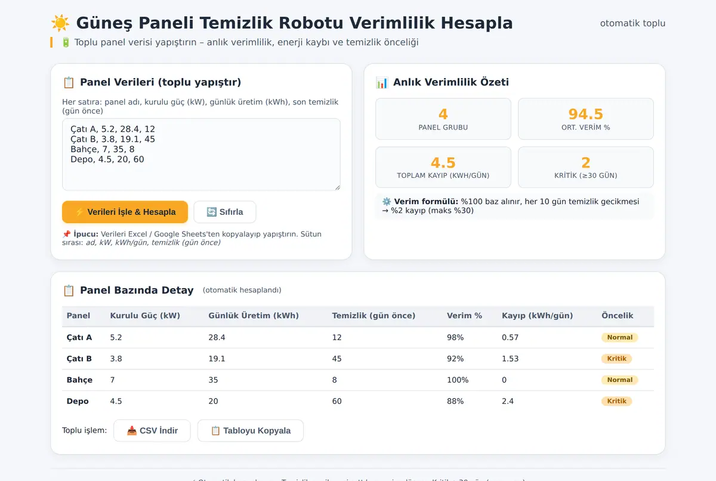Click the 4.5 Toplam Kayıp summary card
This screenshot has height=481, width=716.
443,167
